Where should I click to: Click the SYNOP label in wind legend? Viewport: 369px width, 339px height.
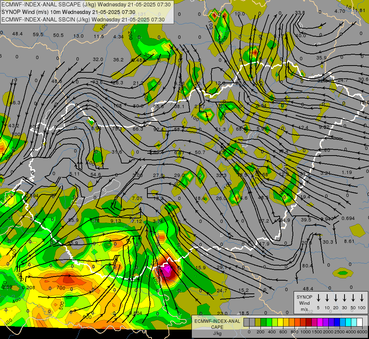tap(304, 297)
